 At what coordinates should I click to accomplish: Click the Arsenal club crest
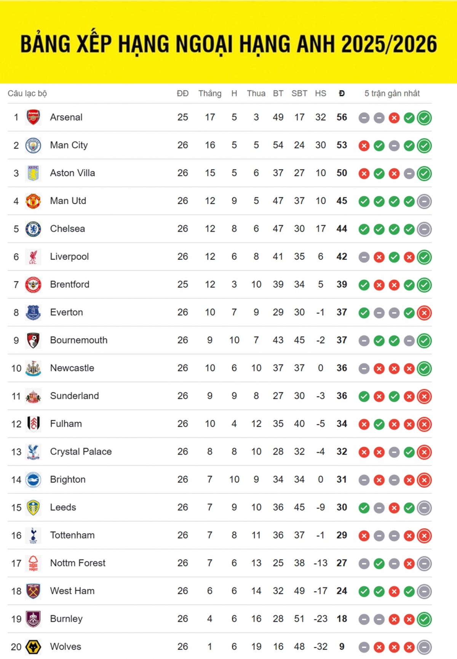[x=33, y=117]
